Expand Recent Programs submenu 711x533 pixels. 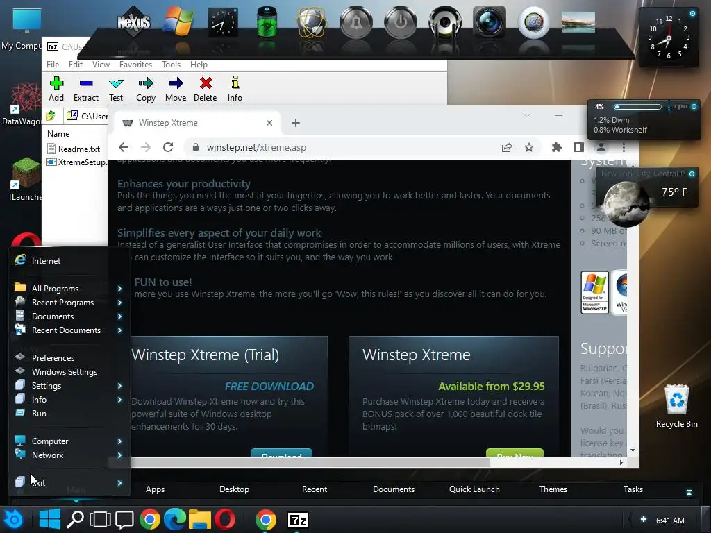click(x=69, y=303)
